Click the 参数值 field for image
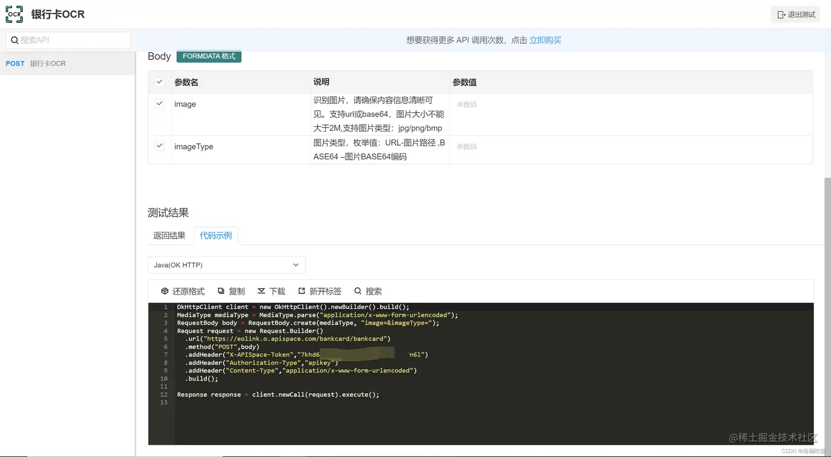 coord(631,104)
